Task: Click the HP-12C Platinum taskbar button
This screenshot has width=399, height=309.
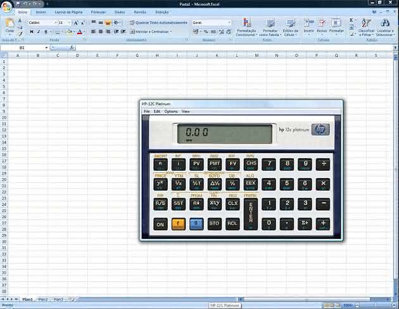Action: click(225, 305)
